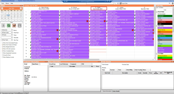
Task: Click Export Data button
Action: (x=124, y=3)
